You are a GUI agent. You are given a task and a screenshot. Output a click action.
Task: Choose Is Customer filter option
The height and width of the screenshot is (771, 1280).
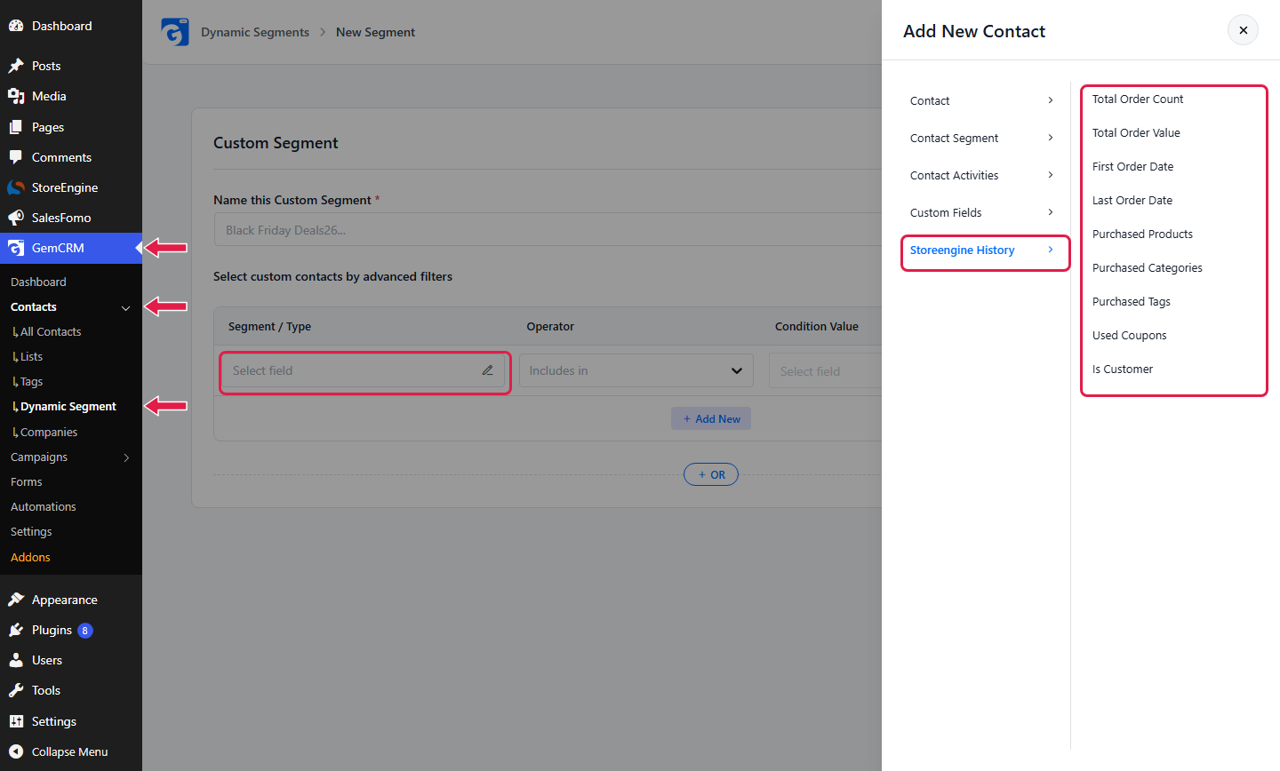1123,369
